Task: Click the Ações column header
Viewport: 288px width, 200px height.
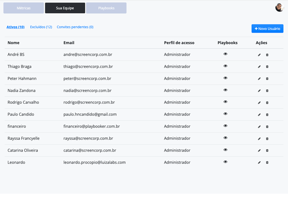Action: point(261,43)
